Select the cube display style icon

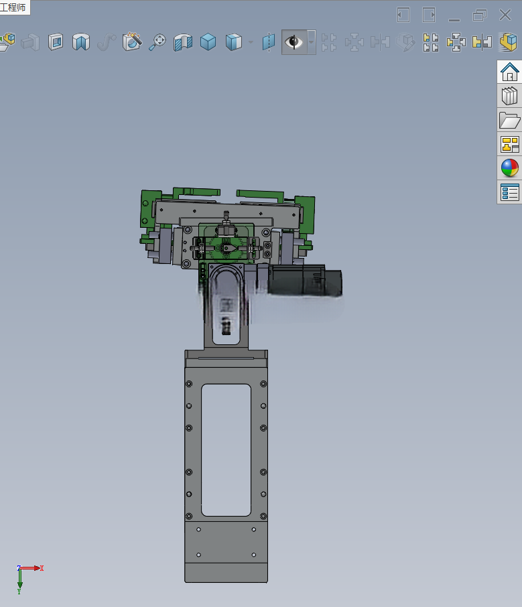click(x=234, y=42)
